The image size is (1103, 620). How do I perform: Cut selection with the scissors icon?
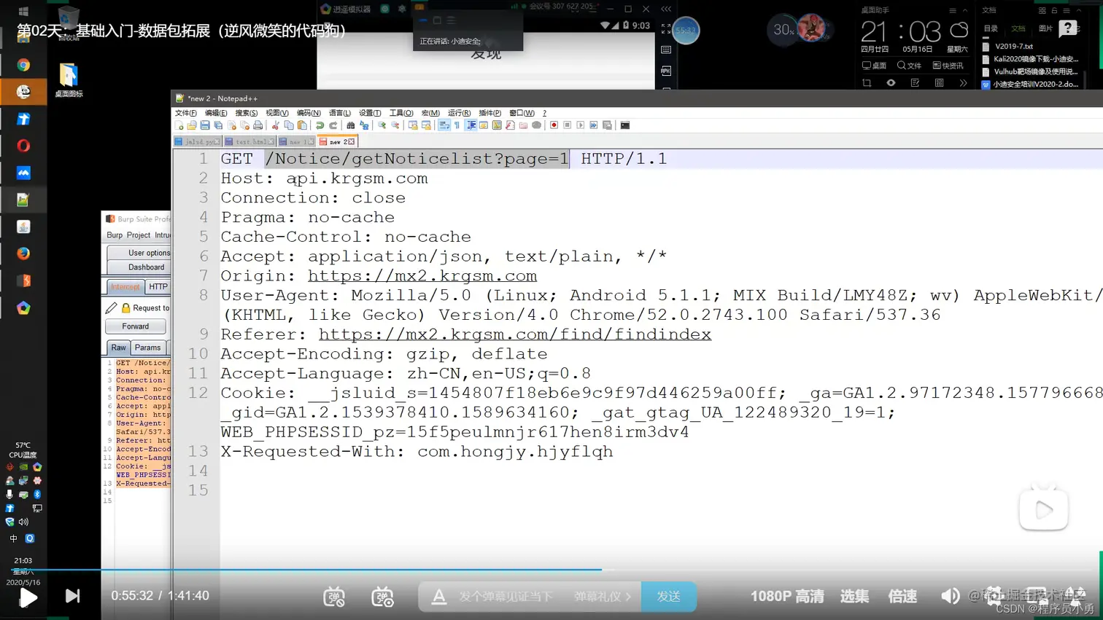(x=275, y=125)
